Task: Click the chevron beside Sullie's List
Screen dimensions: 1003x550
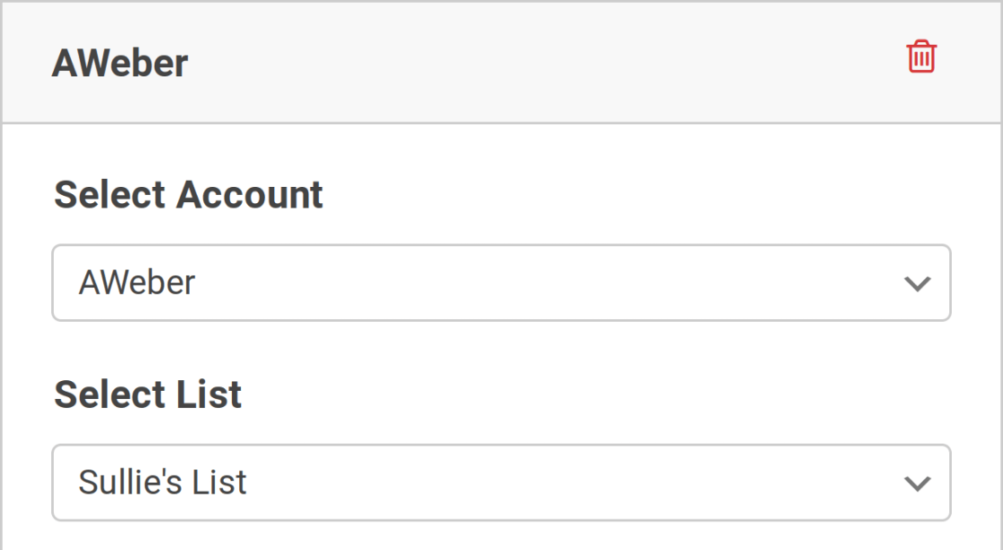Action: click(x=918, y=483)
